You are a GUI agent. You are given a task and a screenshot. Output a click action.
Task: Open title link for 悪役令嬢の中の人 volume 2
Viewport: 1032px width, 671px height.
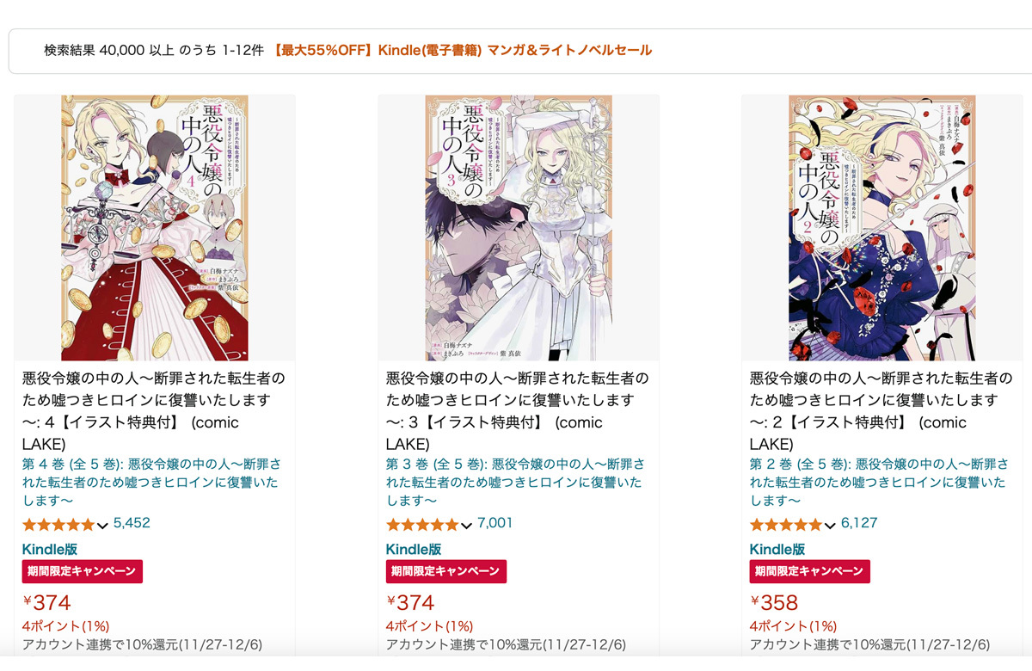click(881, 411)
